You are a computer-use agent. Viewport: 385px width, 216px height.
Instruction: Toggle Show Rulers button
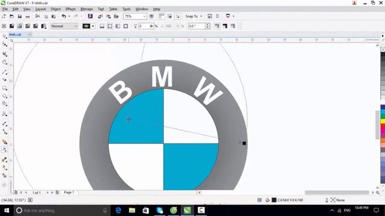click(x=162, y=16)
